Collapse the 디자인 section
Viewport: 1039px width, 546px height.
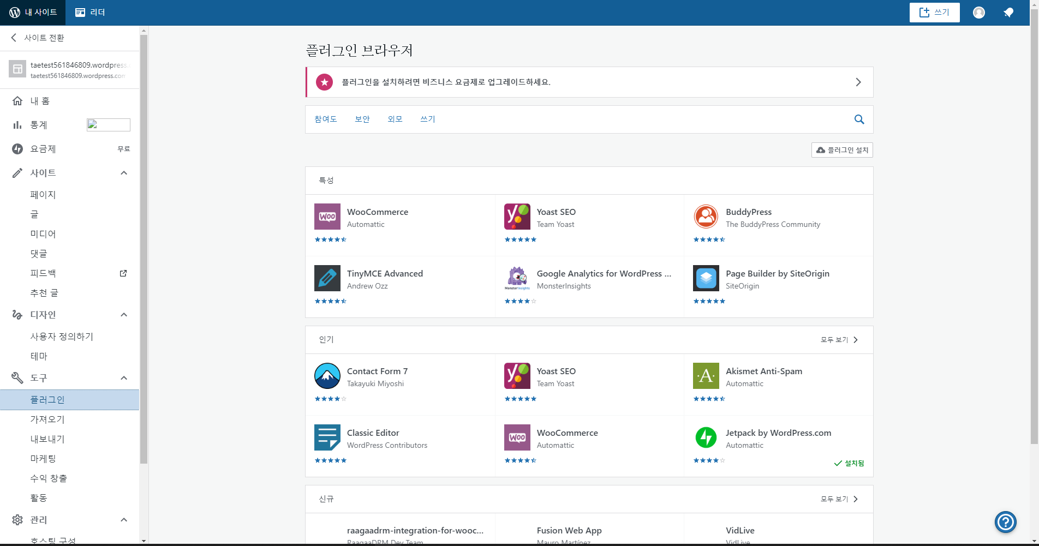124,315
